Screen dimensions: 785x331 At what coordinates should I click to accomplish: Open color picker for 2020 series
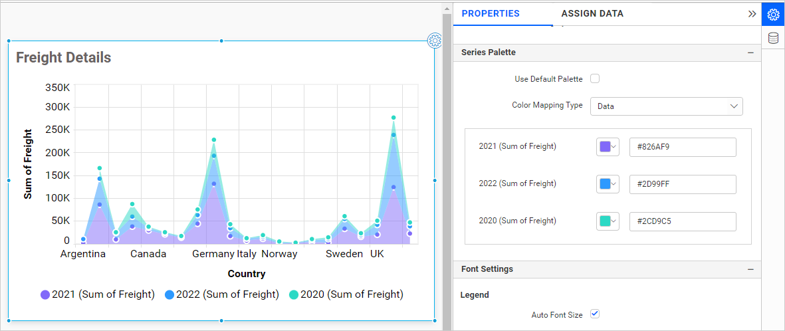[x=608, y=221]
